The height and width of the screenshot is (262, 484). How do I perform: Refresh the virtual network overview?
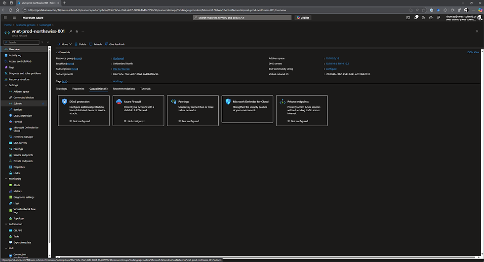click(x=95, y=44)
